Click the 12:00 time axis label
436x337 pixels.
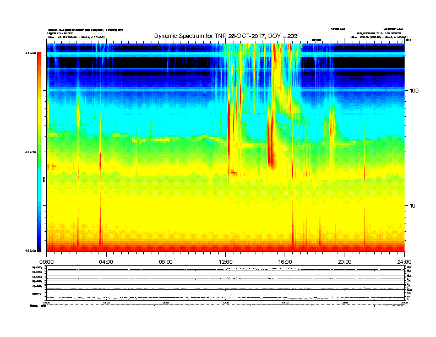point(226,262)
